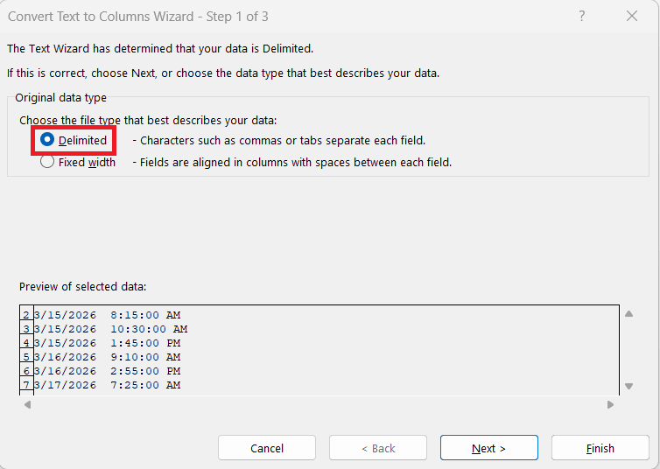The width and height of the screenshot is (660, 469).
Task: Select preview row with 10:30:00 AM
Action: [x=110, y=329]
